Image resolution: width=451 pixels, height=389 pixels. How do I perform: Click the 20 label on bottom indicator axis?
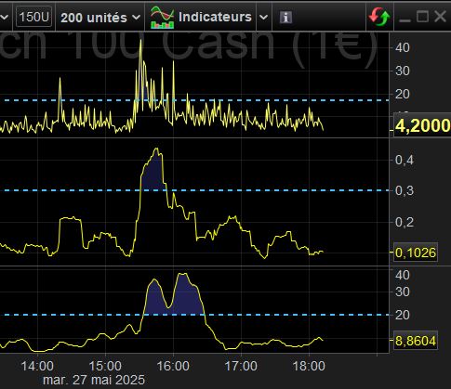click(403, 315)
